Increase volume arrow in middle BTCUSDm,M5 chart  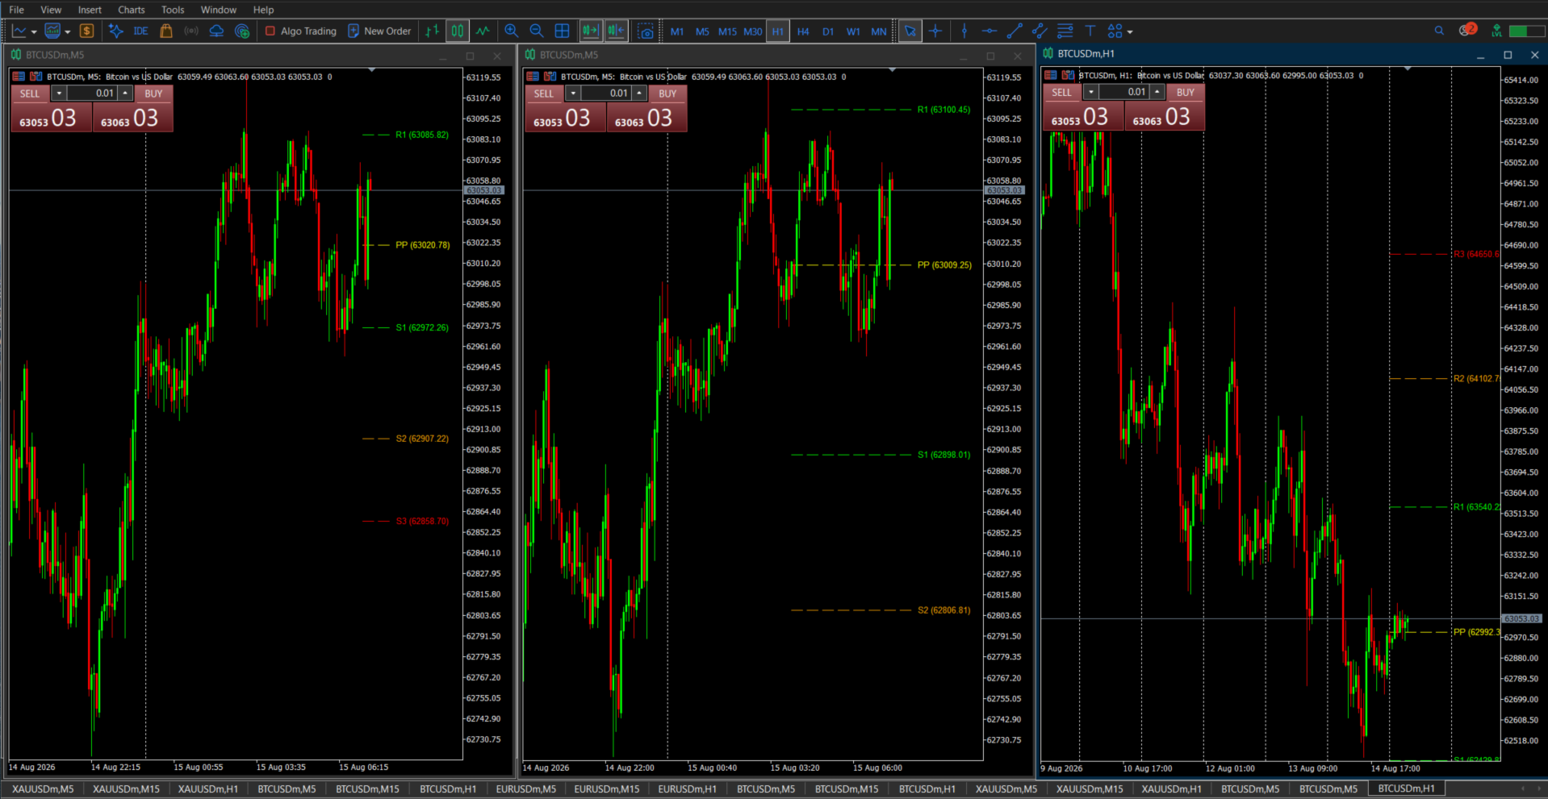click(x=639, y=94)
